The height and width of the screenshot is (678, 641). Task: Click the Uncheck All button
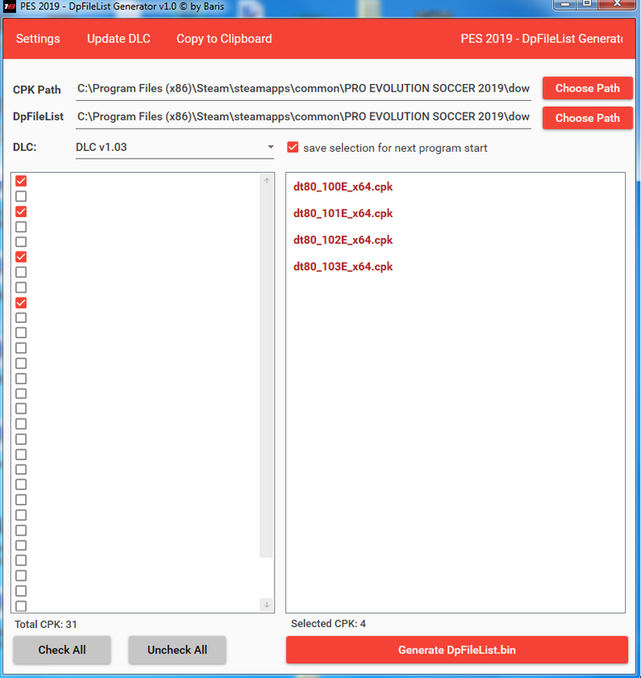point(177,649)
